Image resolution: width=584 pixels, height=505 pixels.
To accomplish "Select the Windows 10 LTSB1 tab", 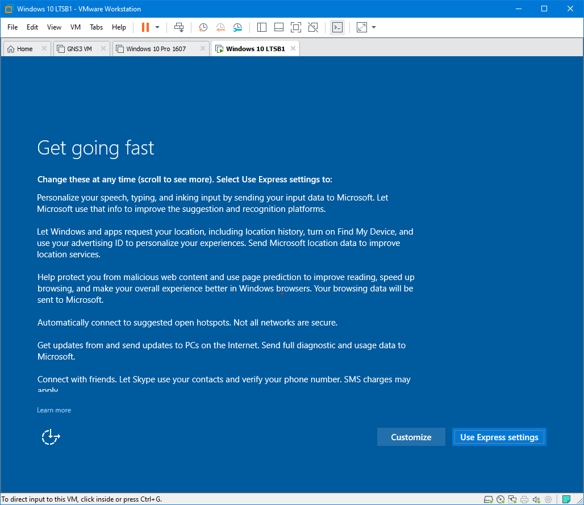I will (x=255, y=49).
